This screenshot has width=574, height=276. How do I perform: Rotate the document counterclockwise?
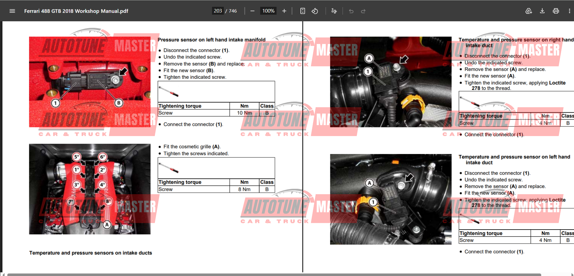point(315,11)
